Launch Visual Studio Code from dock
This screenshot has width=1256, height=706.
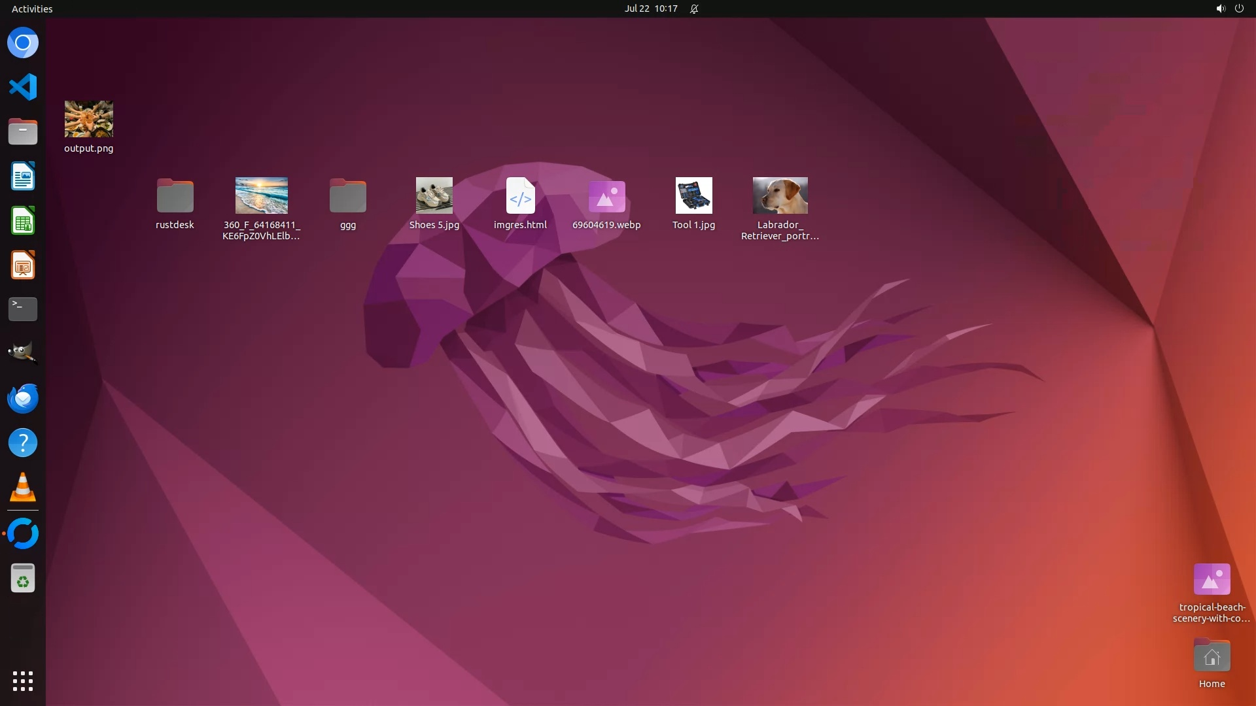click(x=23, y=87)
